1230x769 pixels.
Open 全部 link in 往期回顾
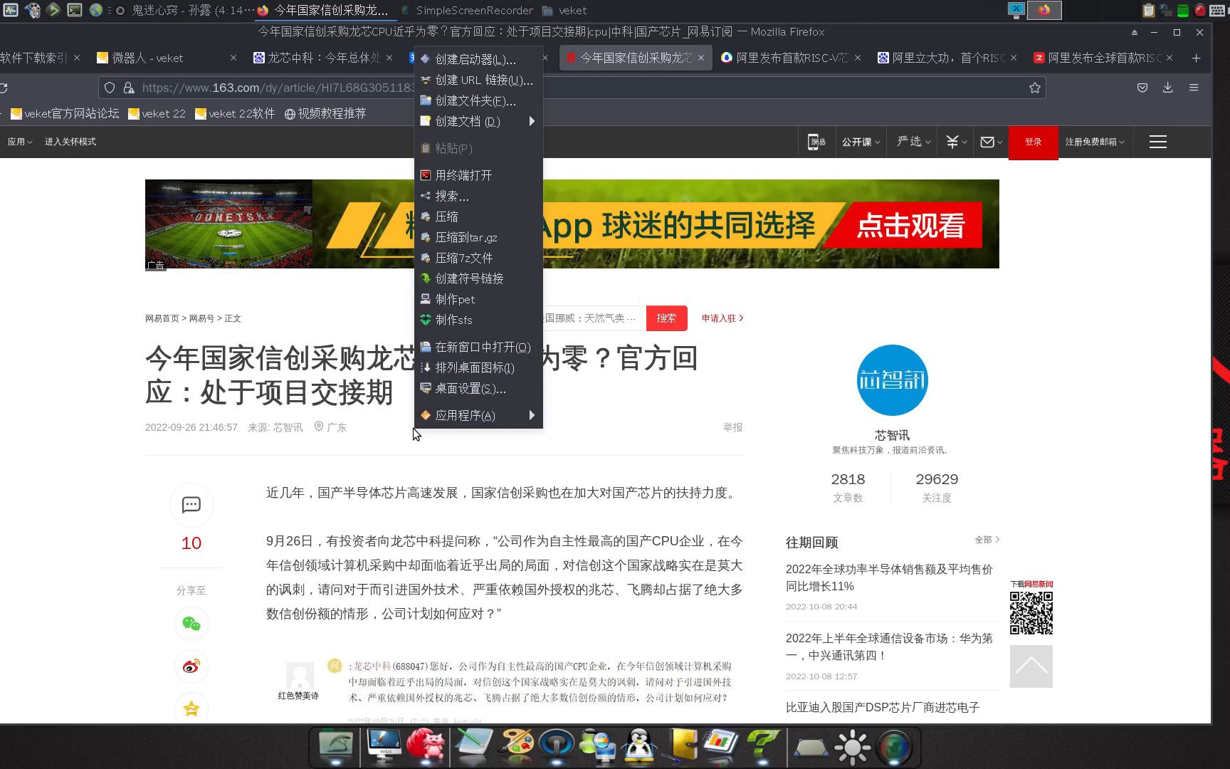[987, 540]
